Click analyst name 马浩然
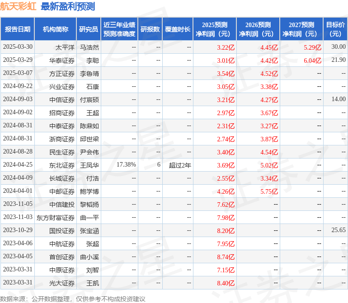This screenshot has height=303, width=348. tap(89, 47)
